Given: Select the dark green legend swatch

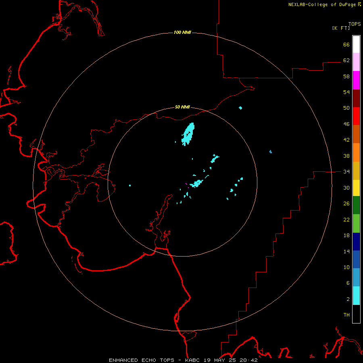Looking at the screenshot, I should 356,205.
